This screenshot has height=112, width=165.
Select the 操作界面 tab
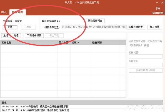click(x=17, y=12)
